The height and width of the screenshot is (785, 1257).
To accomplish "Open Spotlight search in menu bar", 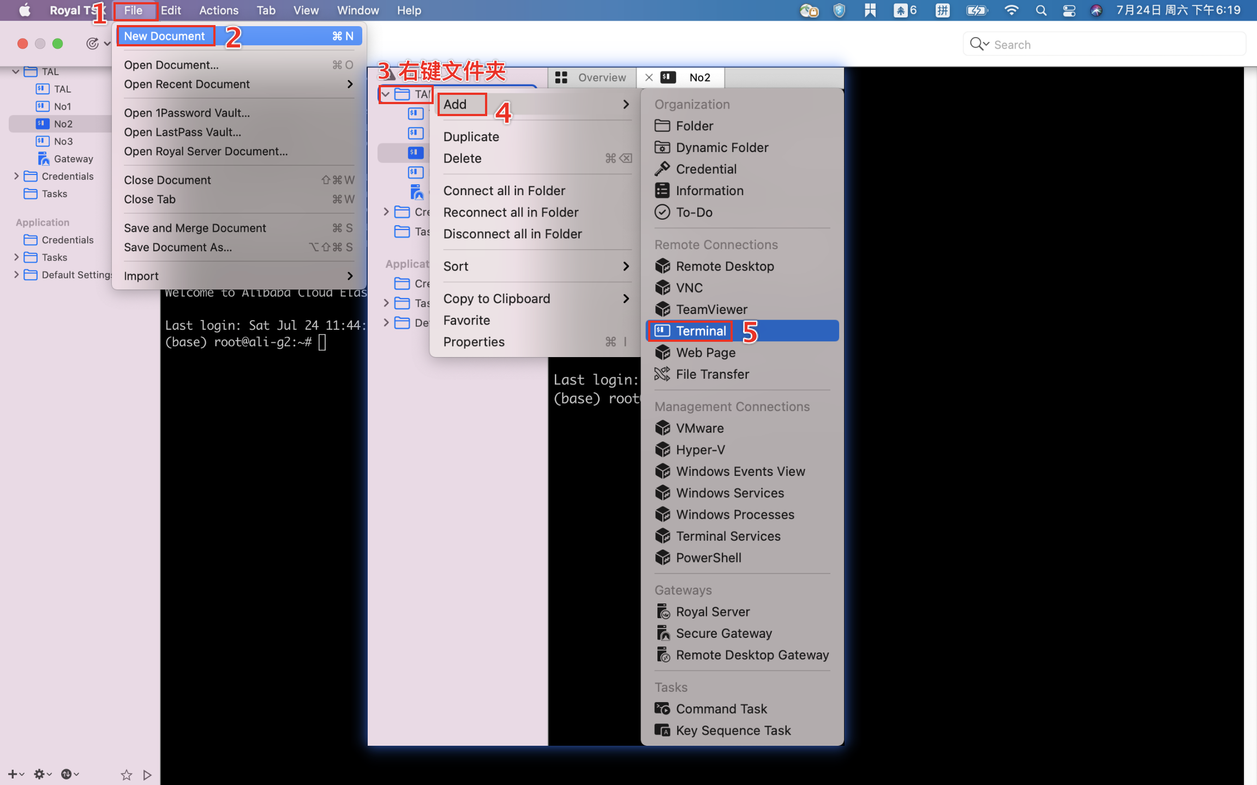I will point(1040,10).
